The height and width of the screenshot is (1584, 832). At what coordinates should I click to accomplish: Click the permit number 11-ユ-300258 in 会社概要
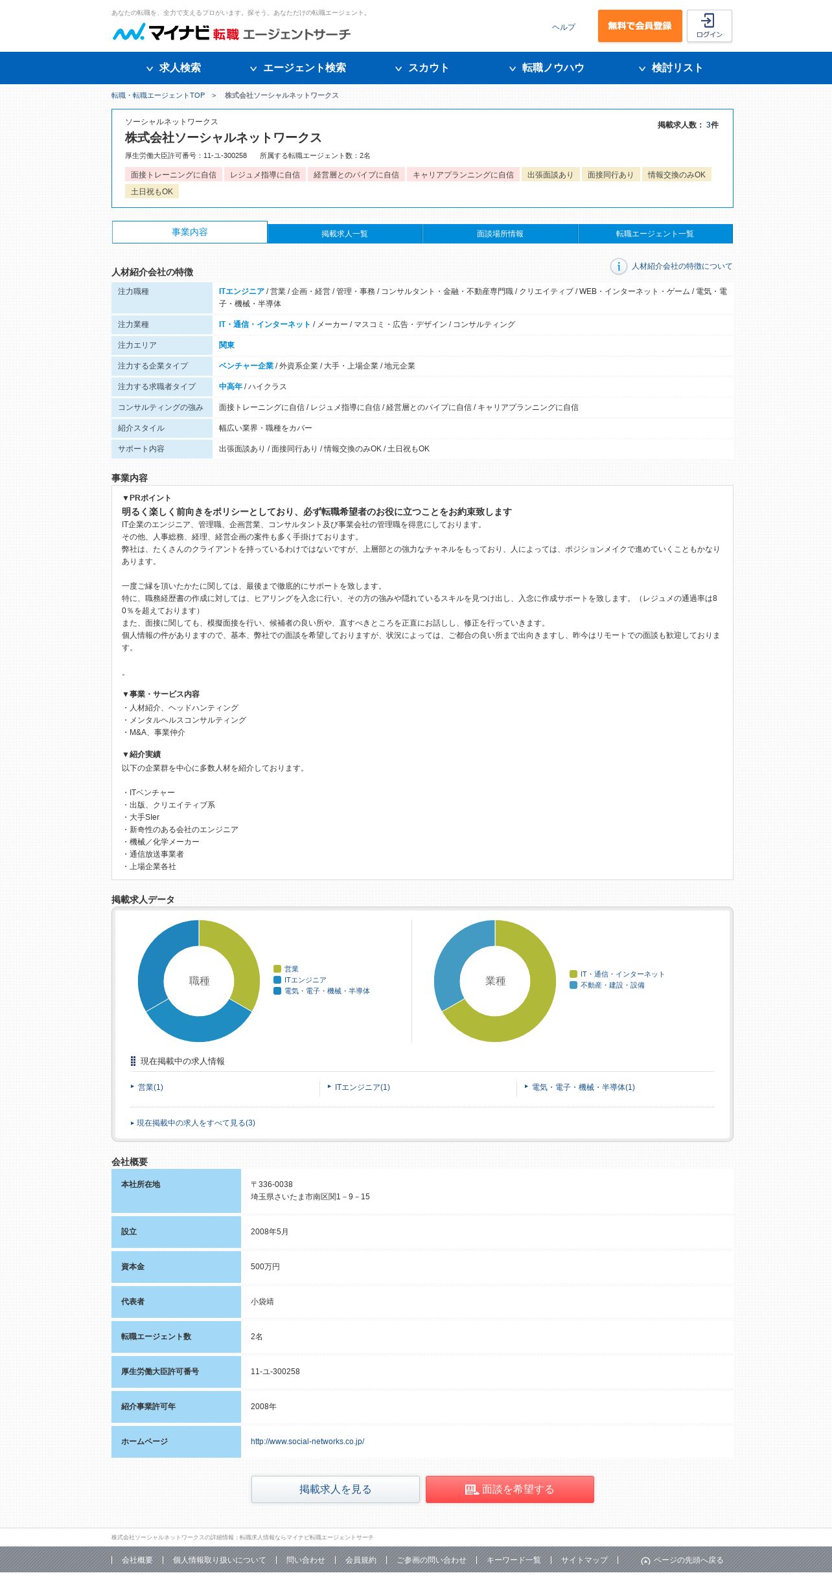[275, 1372]
